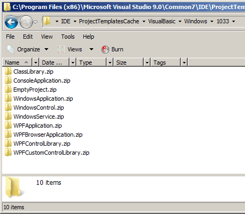Click the status bar "10 items" text
The image size is (245, 214).
click(14, 207)
